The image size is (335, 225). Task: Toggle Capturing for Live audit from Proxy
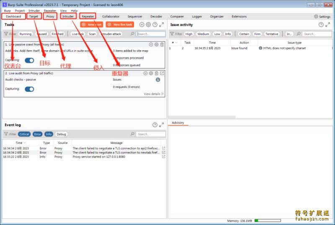click(x=29, y=89)
